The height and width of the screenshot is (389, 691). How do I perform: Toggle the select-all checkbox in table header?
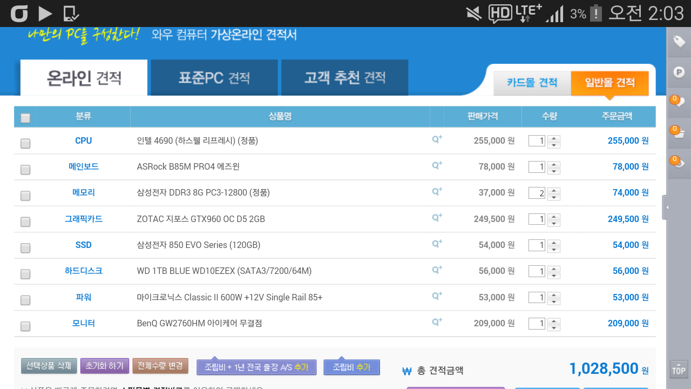(25, 118)
